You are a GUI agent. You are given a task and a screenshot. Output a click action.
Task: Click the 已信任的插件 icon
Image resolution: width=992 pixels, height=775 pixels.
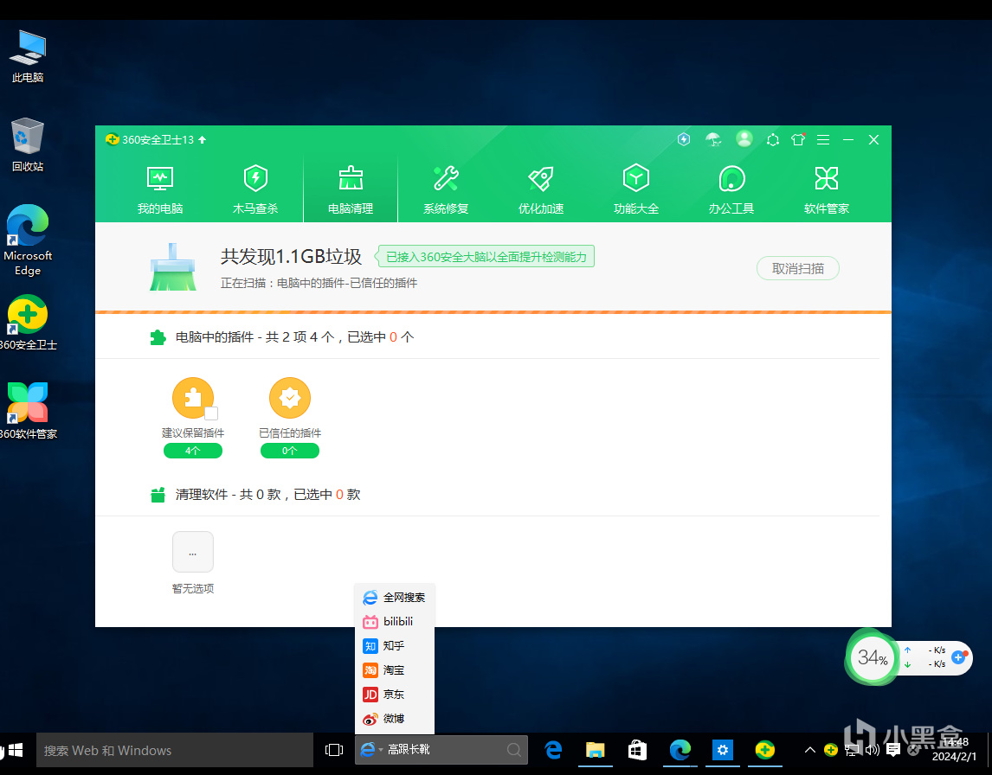(x=290, y=398)
